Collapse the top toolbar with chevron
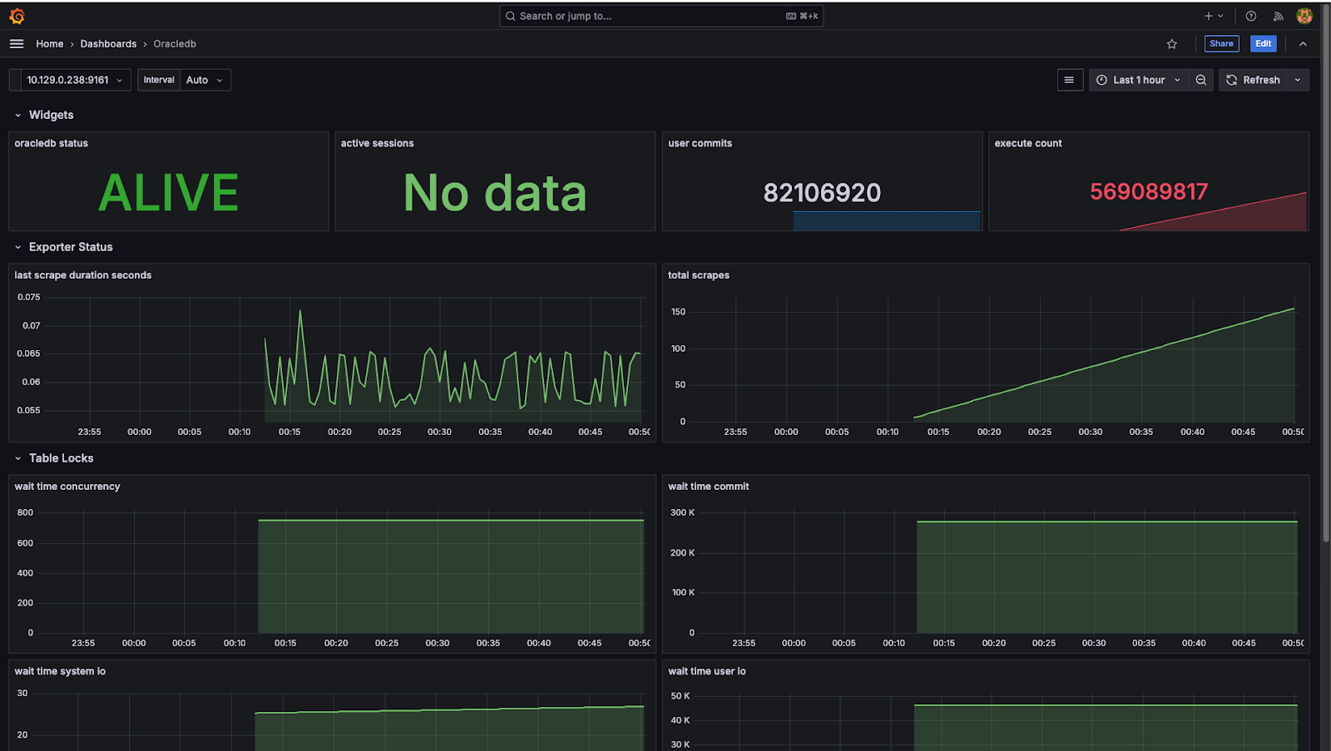This screenshot has height=751, width=1331. [x=1303, y=44]
